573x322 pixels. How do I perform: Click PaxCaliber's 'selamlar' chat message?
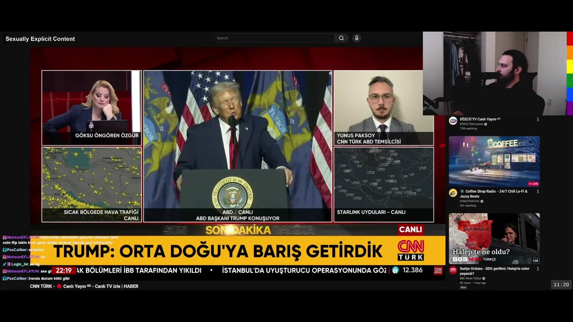click(36, 250)
